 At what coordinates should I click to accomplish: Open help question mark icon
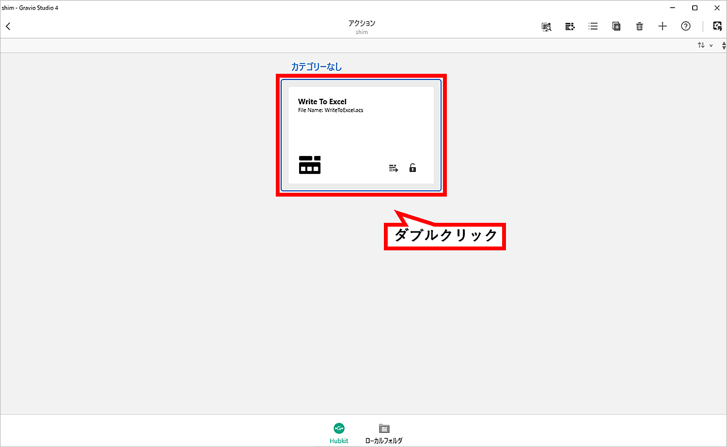pyautogui.click(x=686, y=26)
